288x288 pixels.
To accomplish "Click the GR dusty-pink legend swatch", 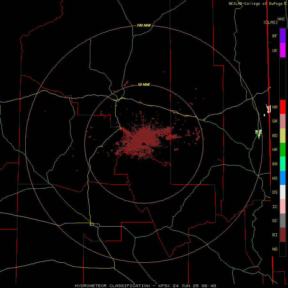I will pos(283,121).
